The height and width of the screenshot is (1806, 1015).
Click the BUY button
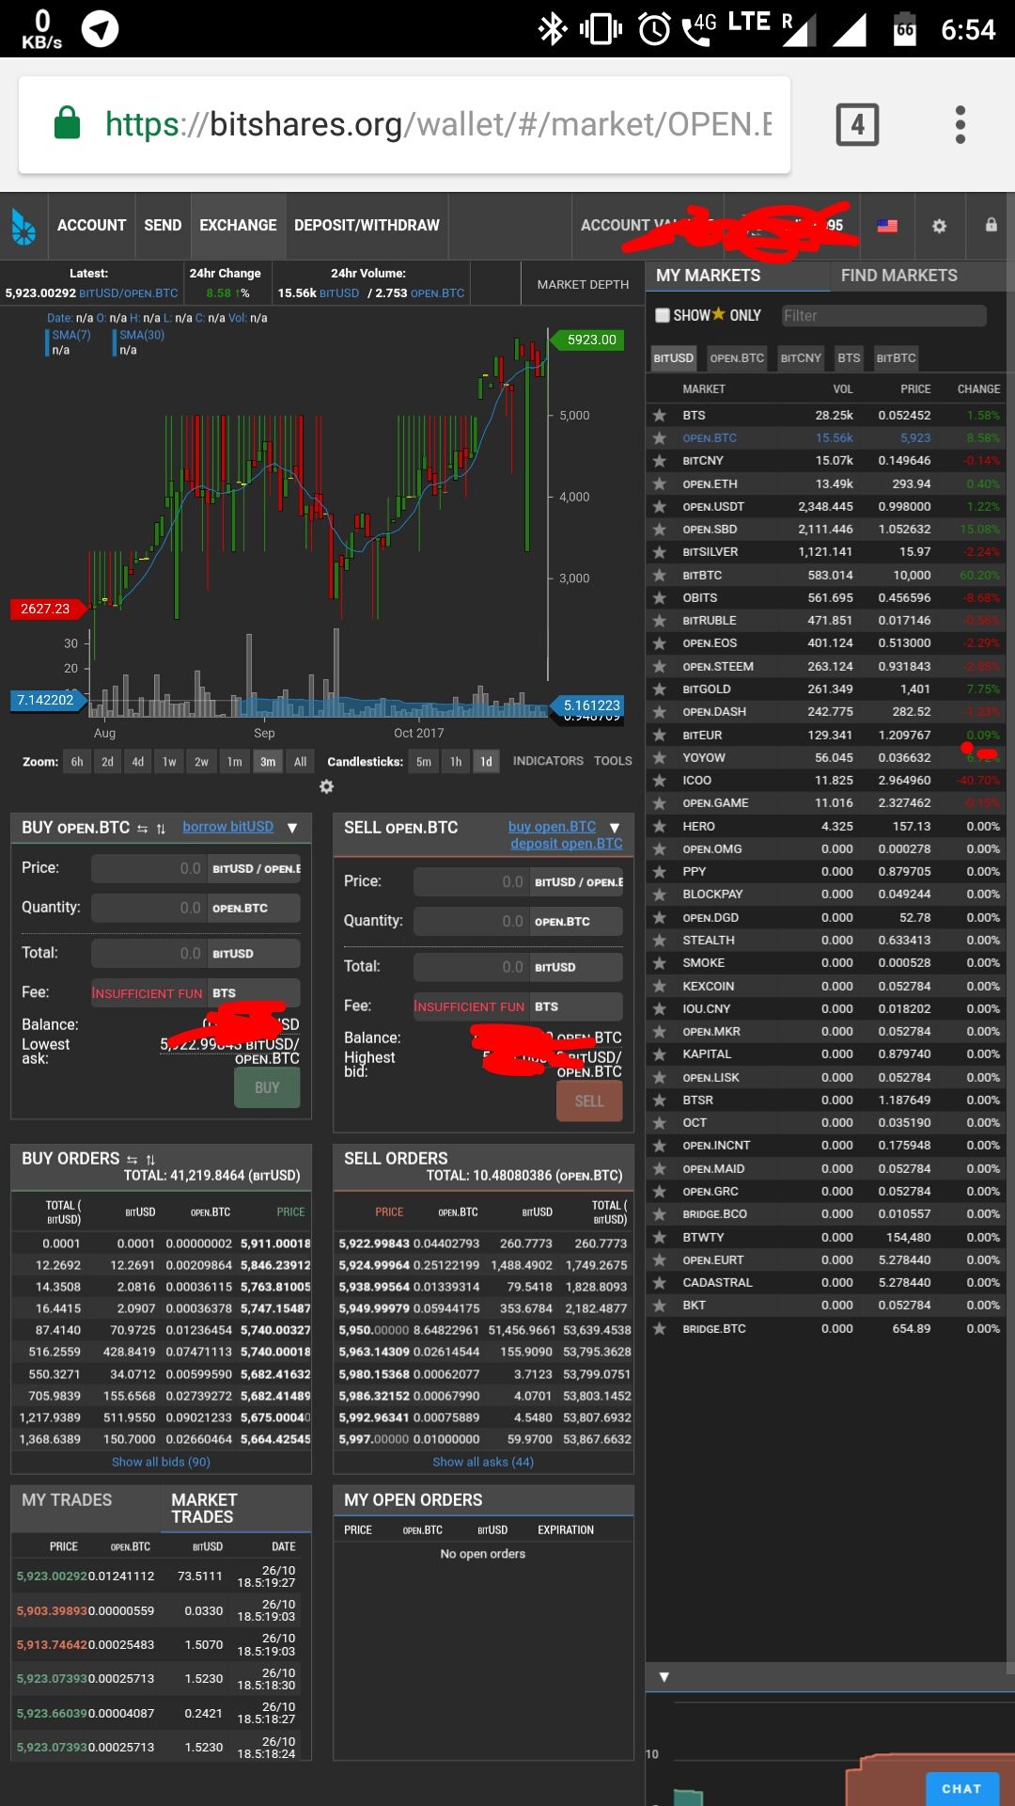click(x=267, y=1088)
